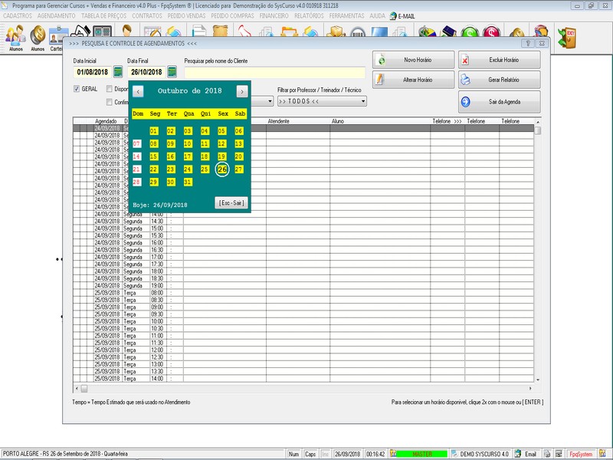
Task: Open the Alunos people icon in toolbar
Action: [15, 36]
